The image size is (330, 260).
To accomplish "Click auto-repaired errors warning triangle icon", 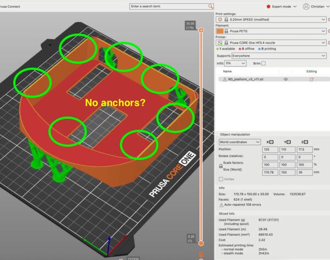I will [221, 204].
